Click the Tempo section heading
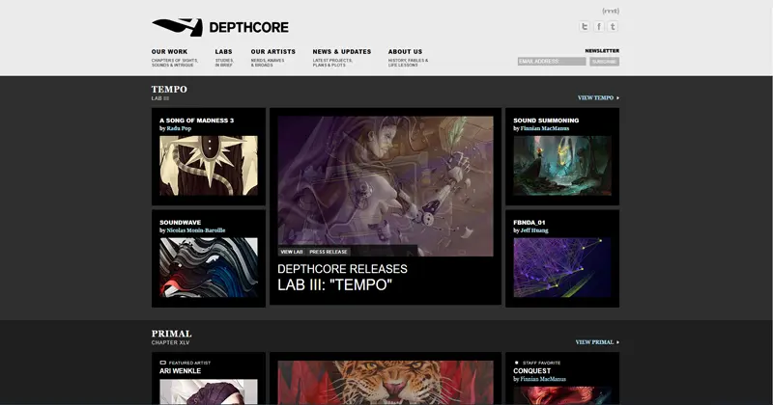Viewport: 773px width, 405px height. coord(169,89)
